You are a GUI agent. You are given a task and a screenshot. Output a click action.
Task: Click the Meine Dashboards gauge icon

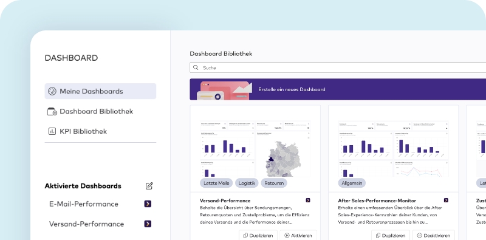(x=52, y=91)
